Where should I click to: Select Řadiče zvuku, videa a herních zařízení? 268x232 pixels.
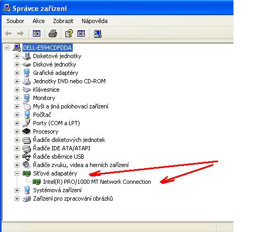81,165
